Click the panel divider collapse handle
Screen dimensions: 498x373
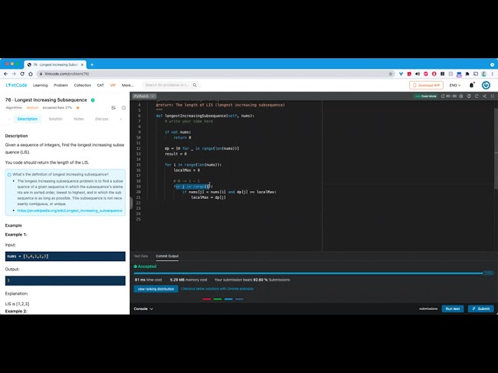[132, 203]
